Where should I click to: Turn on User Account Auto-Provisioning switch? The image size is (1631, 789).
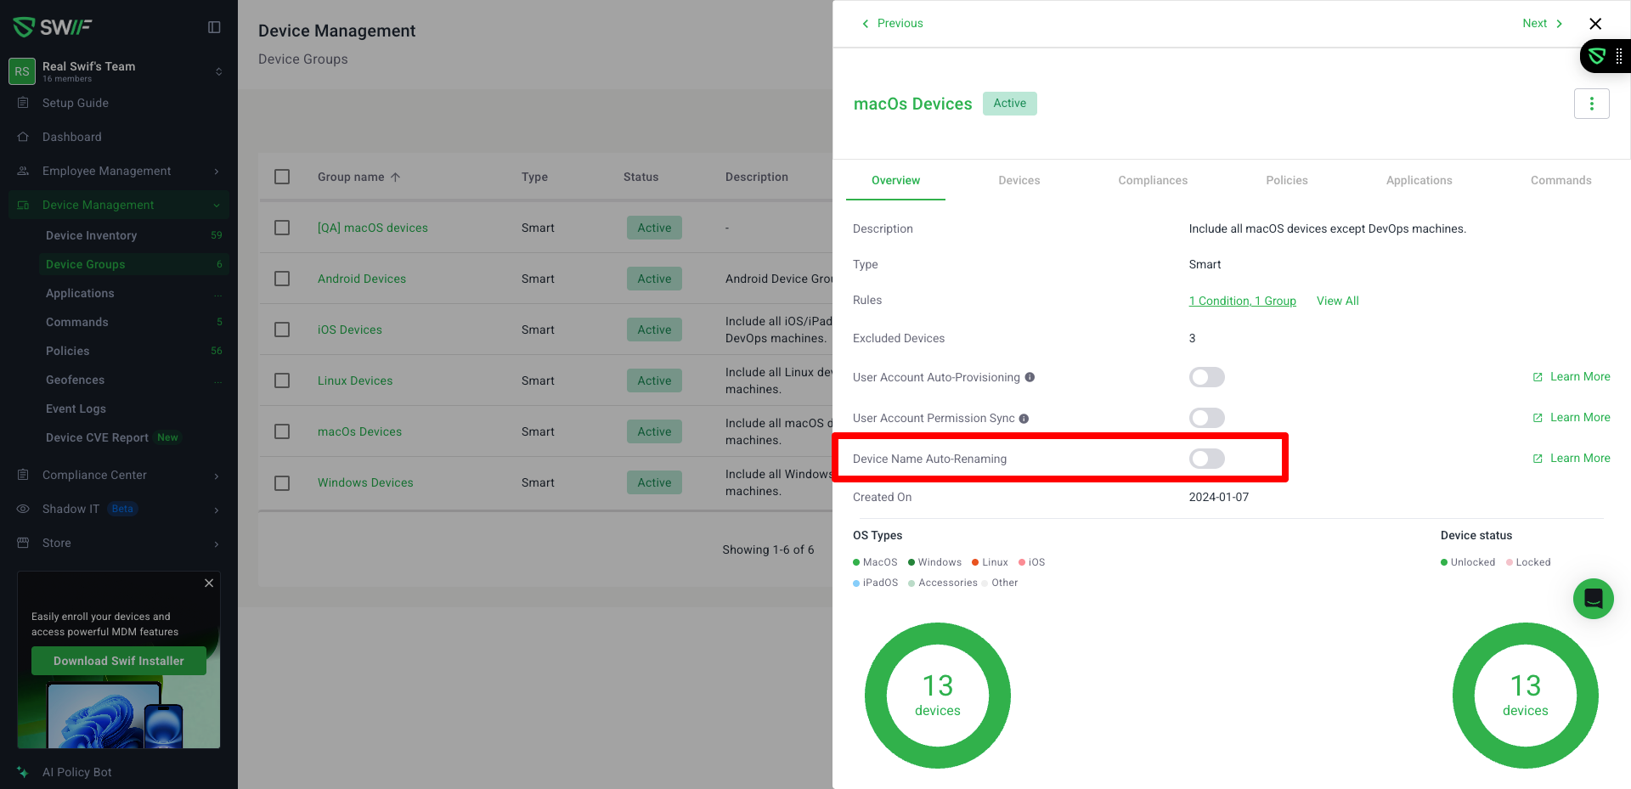click(1206, 377)
